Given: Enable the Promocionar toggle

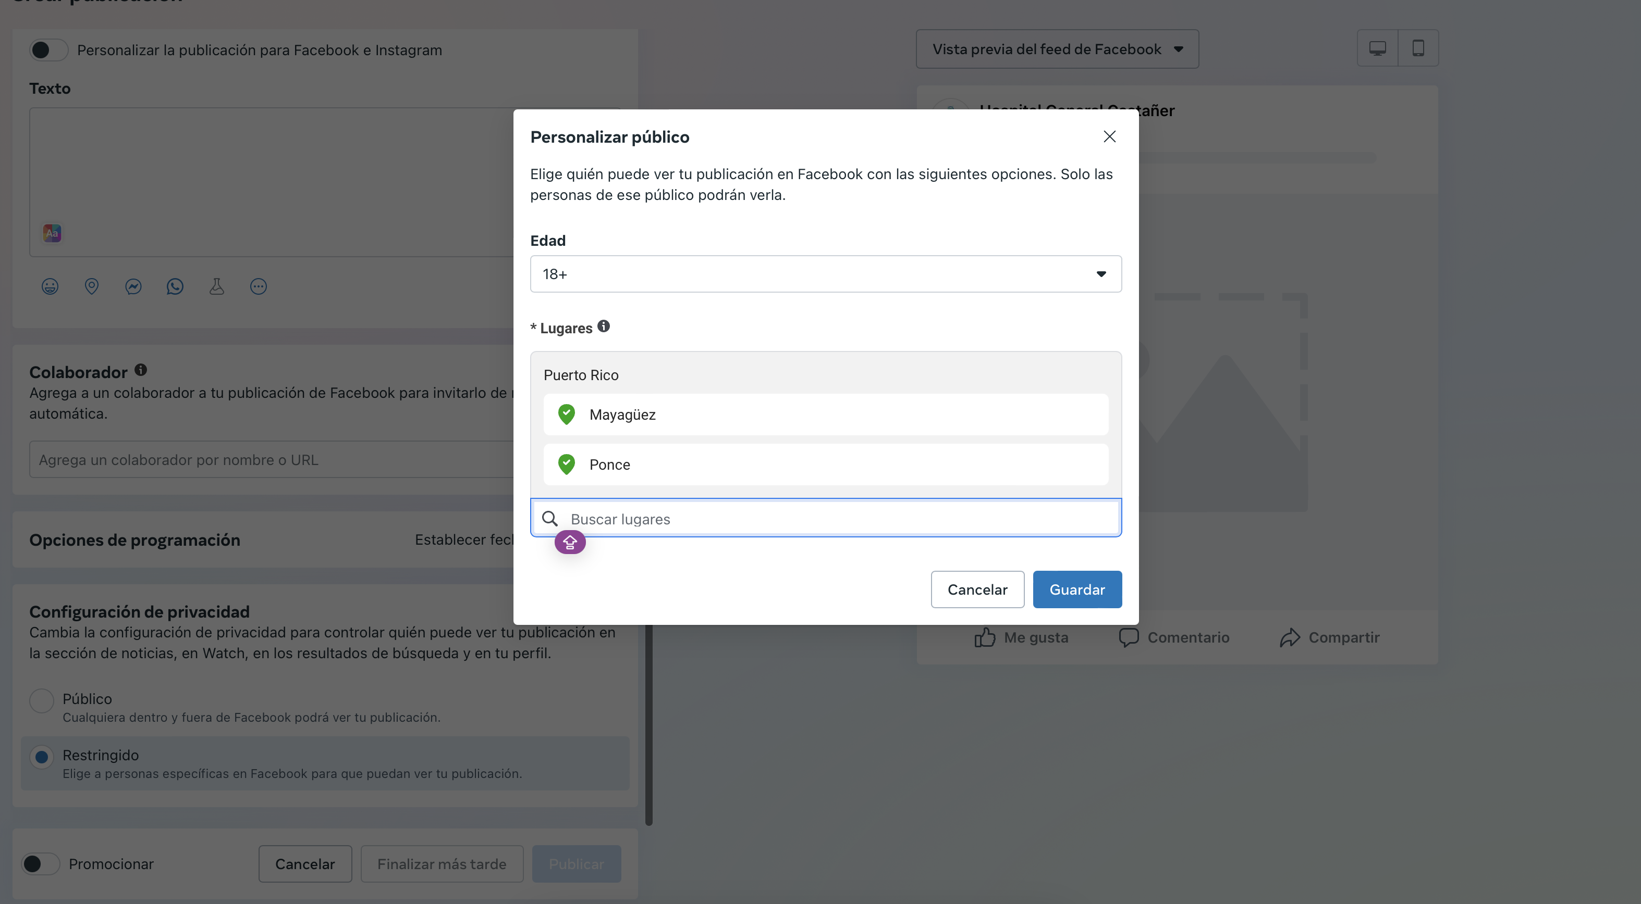Looking at the screenshot, I should click(x=40, y=863).
